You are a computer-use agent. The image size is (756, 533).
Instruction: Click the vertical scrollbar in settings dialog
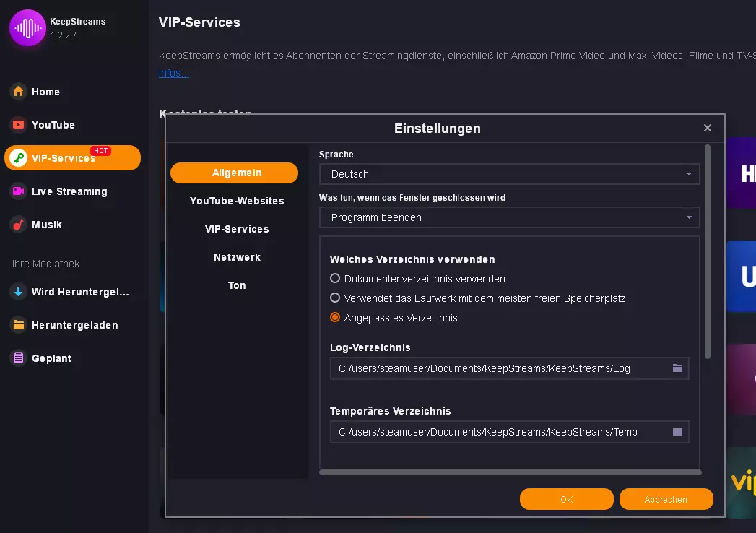tap(708, 252)
